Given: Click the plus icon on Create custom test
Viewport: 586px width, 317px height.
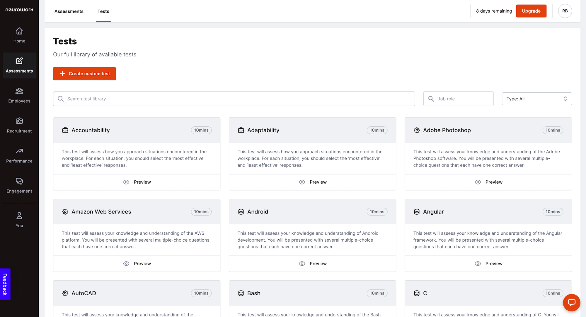Looking at the screenshot, I should click(62, 74).
